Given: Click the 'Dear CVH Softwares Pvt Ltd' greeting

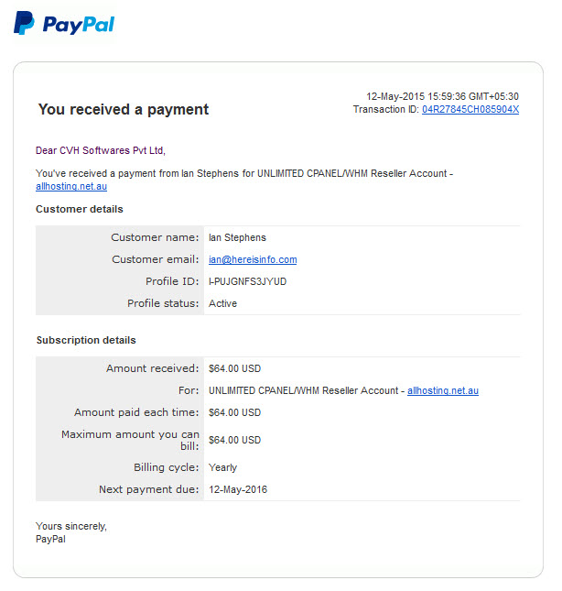Looking at the screenshot, I should point(101,150).
